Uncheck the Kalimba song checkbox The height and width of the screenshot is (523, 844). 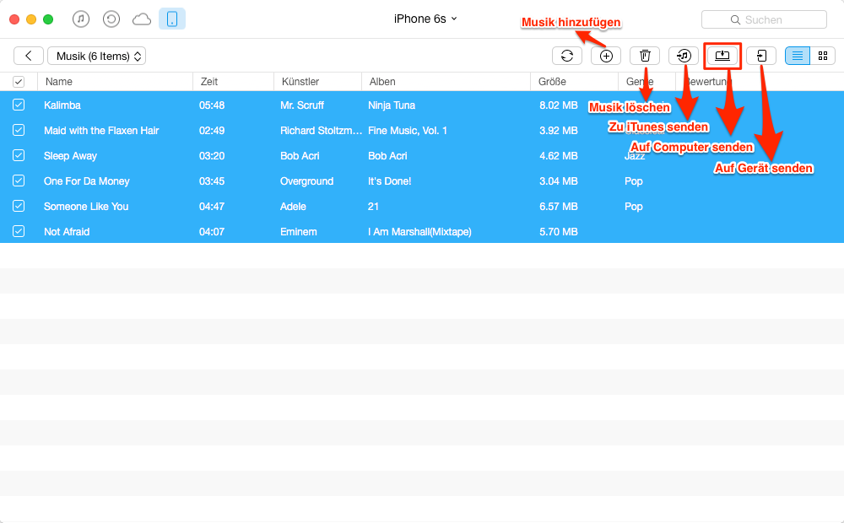pyautogui.click(x=19, y=105)
